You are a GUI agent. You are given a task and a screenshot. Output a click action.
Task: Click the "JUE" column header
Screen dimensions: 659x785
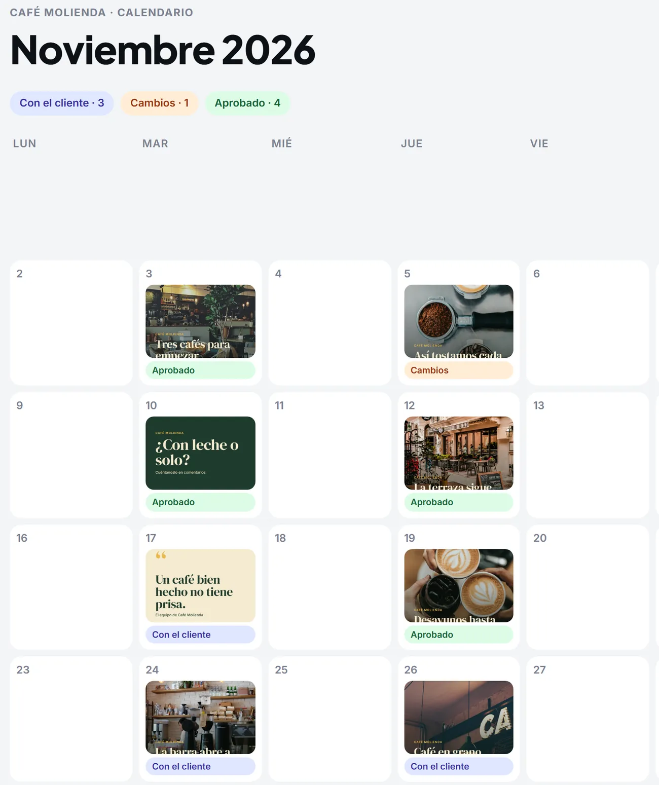coord(412,143)
